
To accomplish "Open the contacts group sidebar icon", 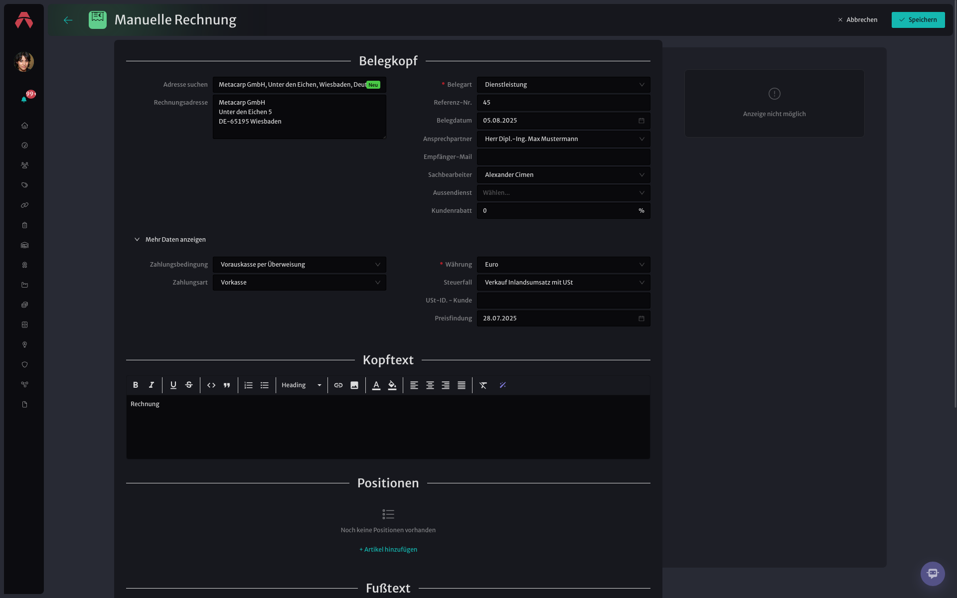I will click(x=24, y=165).
